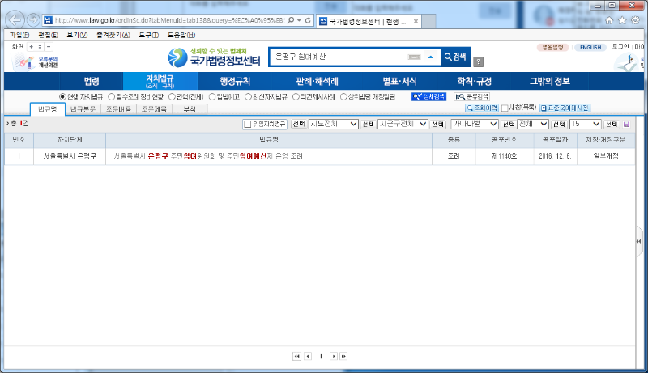Click the 상세검색 button
Image resolution: width=648 pixels, height=373 pixels.
[428, 96]
